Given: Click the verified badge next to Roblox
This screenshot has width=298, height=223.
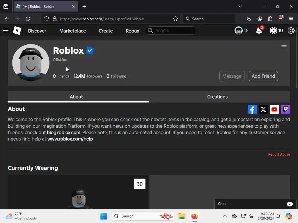Looking at the screenshot, I should tap(90, 51).
